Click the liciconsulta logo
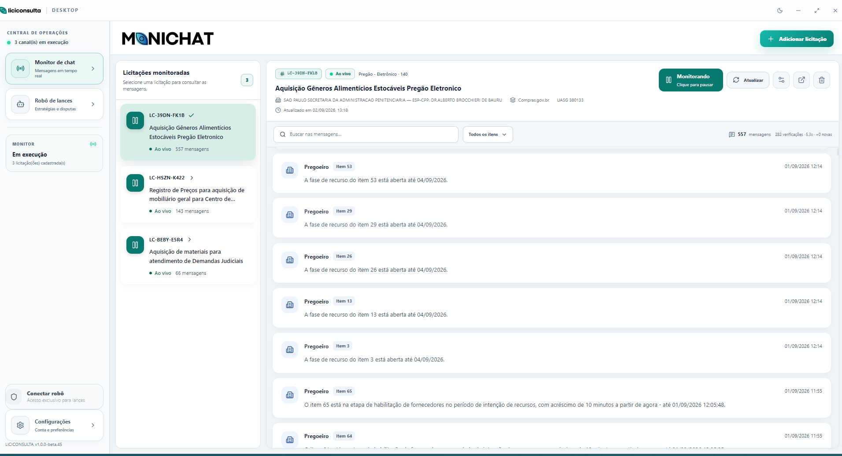 21,10
